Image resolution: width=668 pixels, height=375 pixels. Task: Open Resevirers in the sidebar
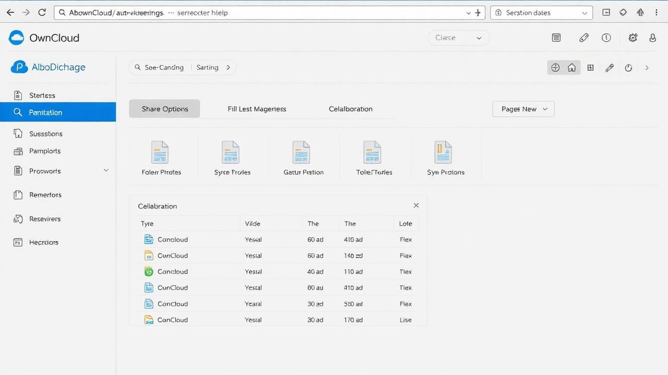[x=58, y=219]
